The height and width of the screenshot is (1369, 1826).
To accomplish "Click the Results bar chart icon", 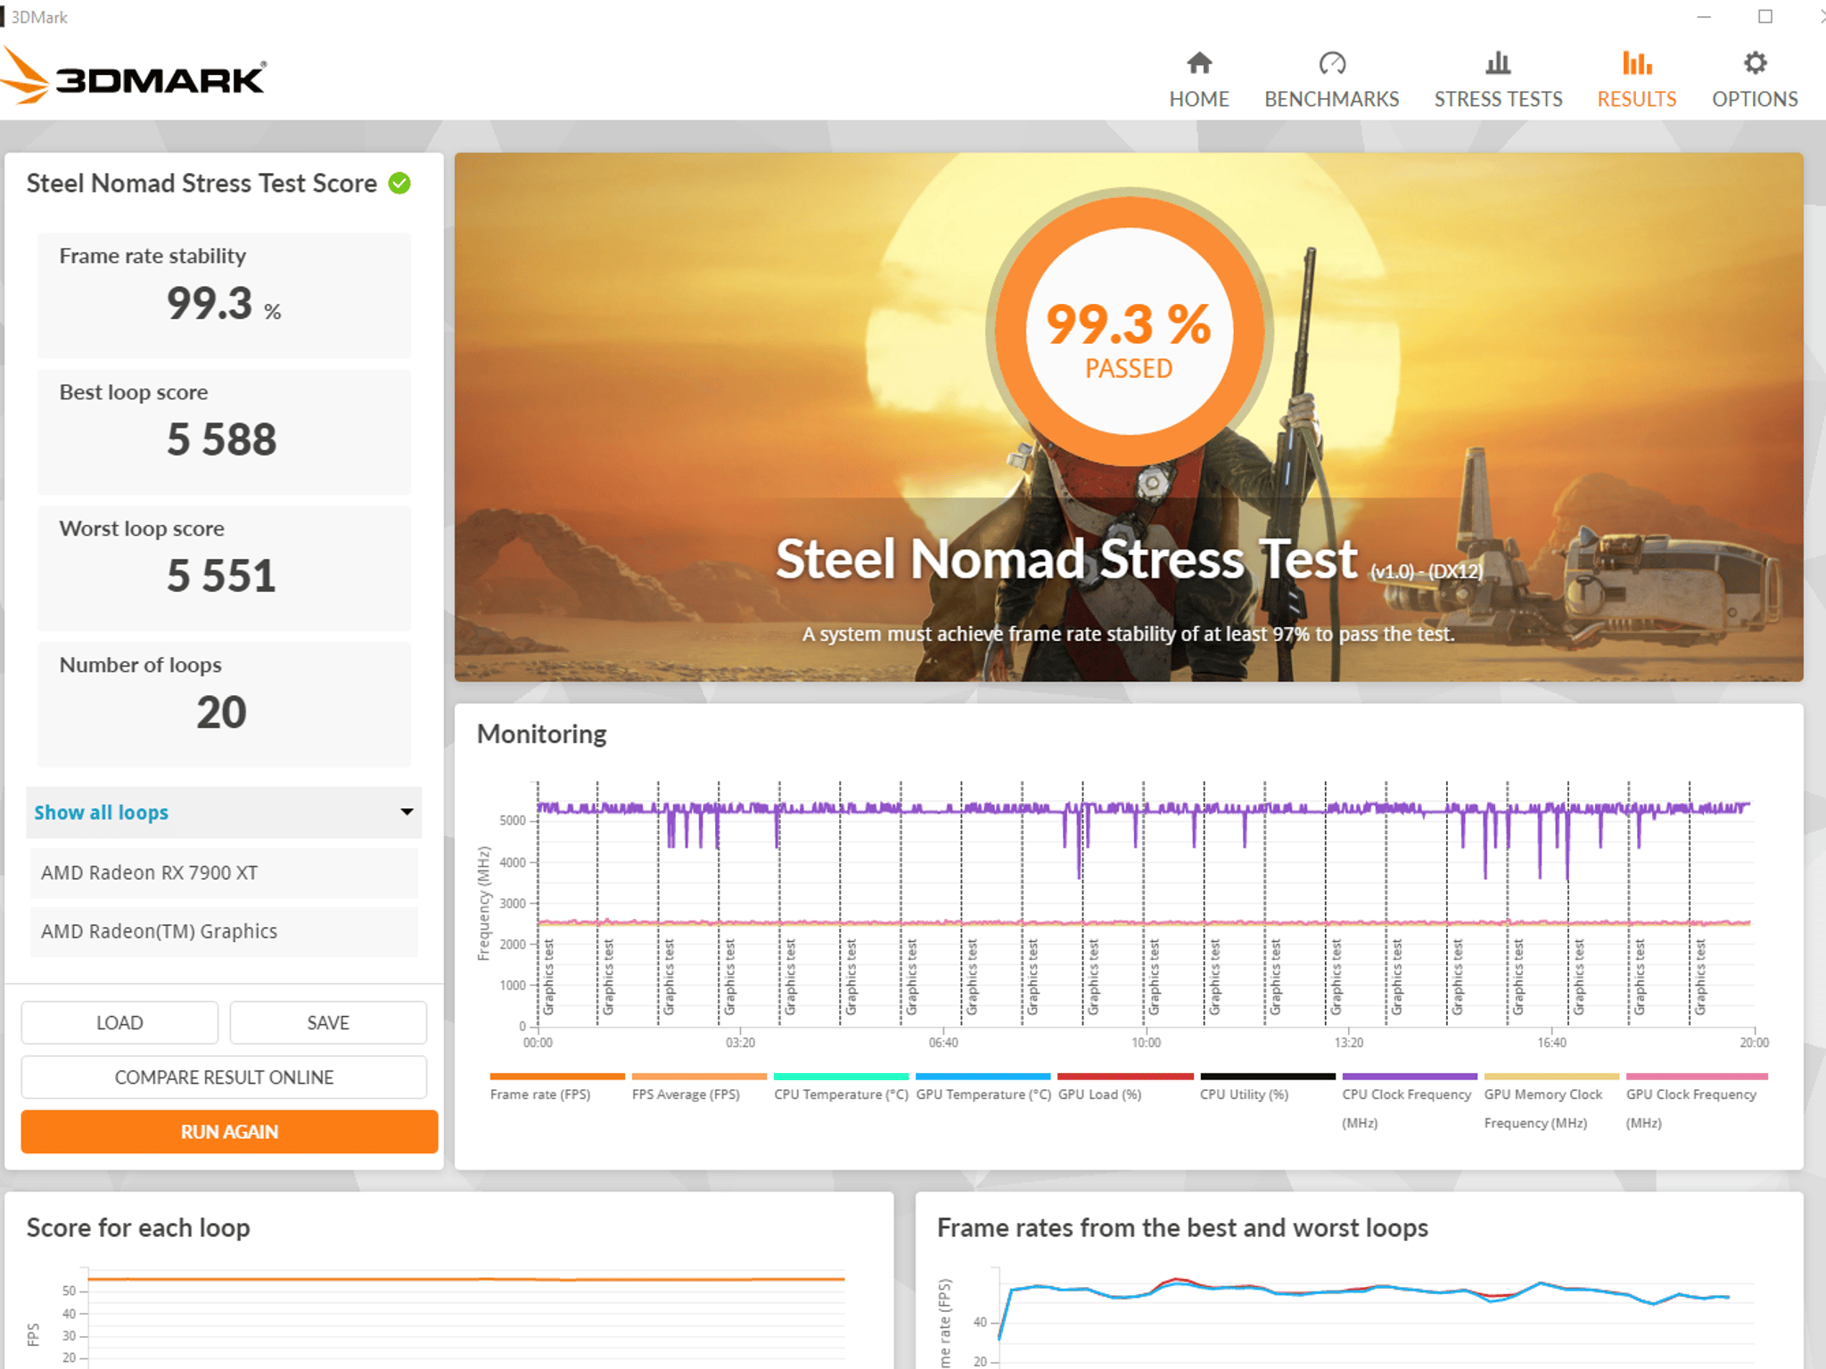I will 1636,63.
